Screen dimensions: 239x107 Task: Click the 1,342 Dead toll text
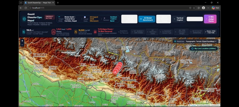click(x=61, y=29)
